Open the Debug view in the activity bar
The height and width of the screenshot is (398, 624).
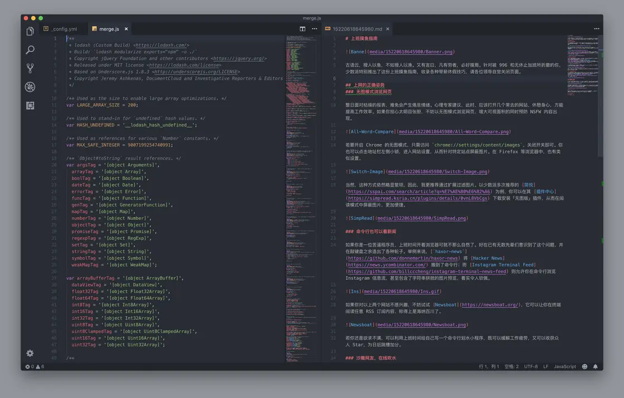30,87
